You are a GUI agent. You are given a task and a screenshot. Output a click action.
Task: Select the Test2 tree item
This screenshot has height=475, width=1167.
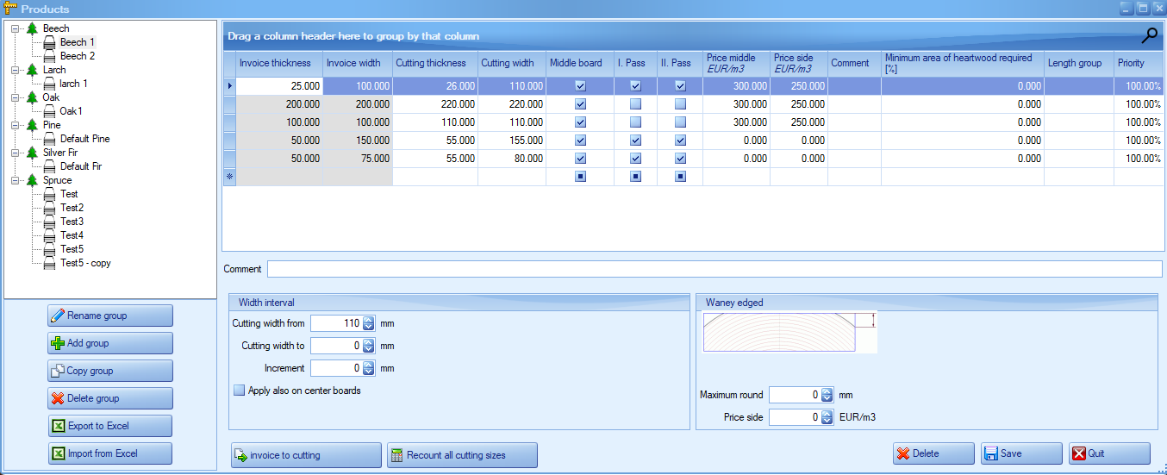coord(72,208)
